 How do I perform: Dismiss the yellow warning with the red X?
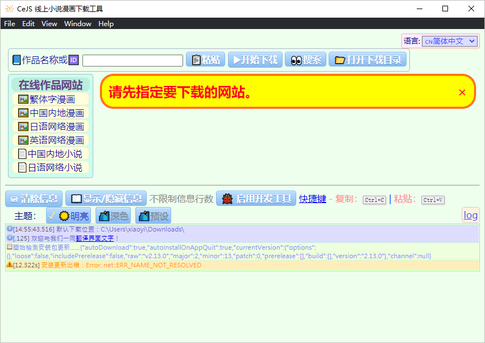tap(462, 92)
